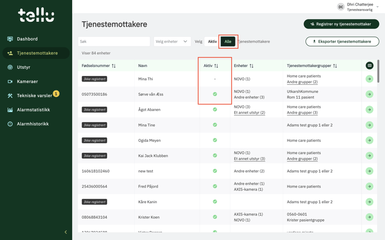The width and height of the screenshot is (385, 240).
Task: Open Sørve vån Æss row arrow
Action: 369,94
